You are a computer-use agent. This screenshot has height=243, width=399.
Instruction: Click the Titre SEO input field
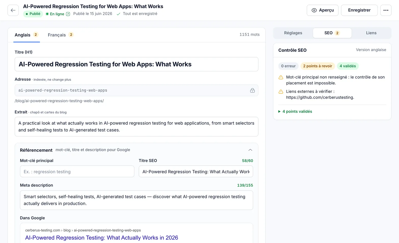pyautogui.click(x=196, y=171)
